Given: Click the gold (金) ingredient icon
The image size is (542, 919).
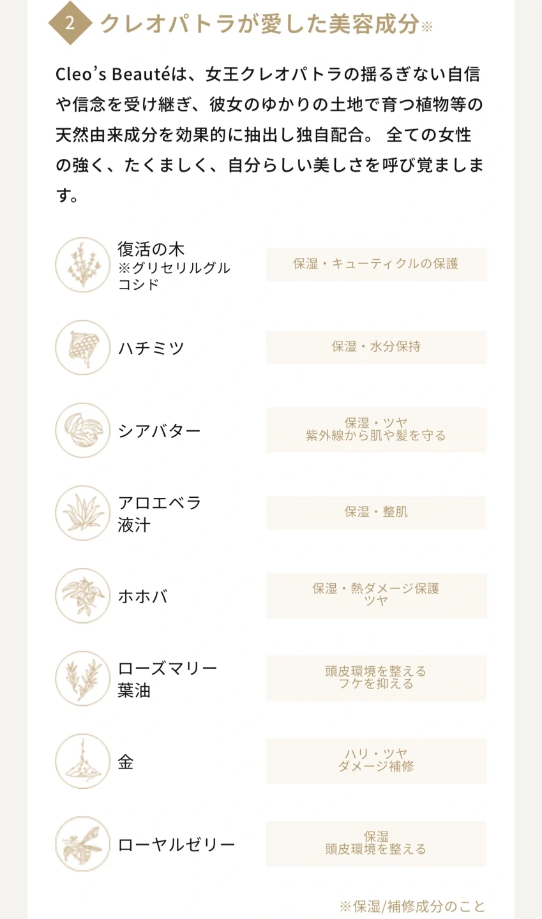Looking at the screenshot, I should click(83, 761).
